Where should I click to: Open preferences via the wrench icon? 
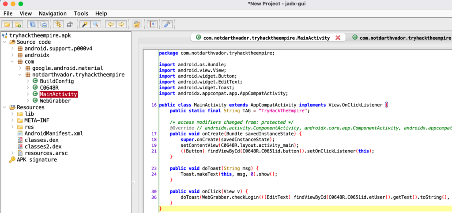pyautogui.click(x=166, y=24)
